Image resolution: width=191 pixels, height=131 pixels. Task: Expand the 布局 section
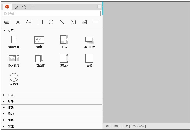tap(52, 101)
